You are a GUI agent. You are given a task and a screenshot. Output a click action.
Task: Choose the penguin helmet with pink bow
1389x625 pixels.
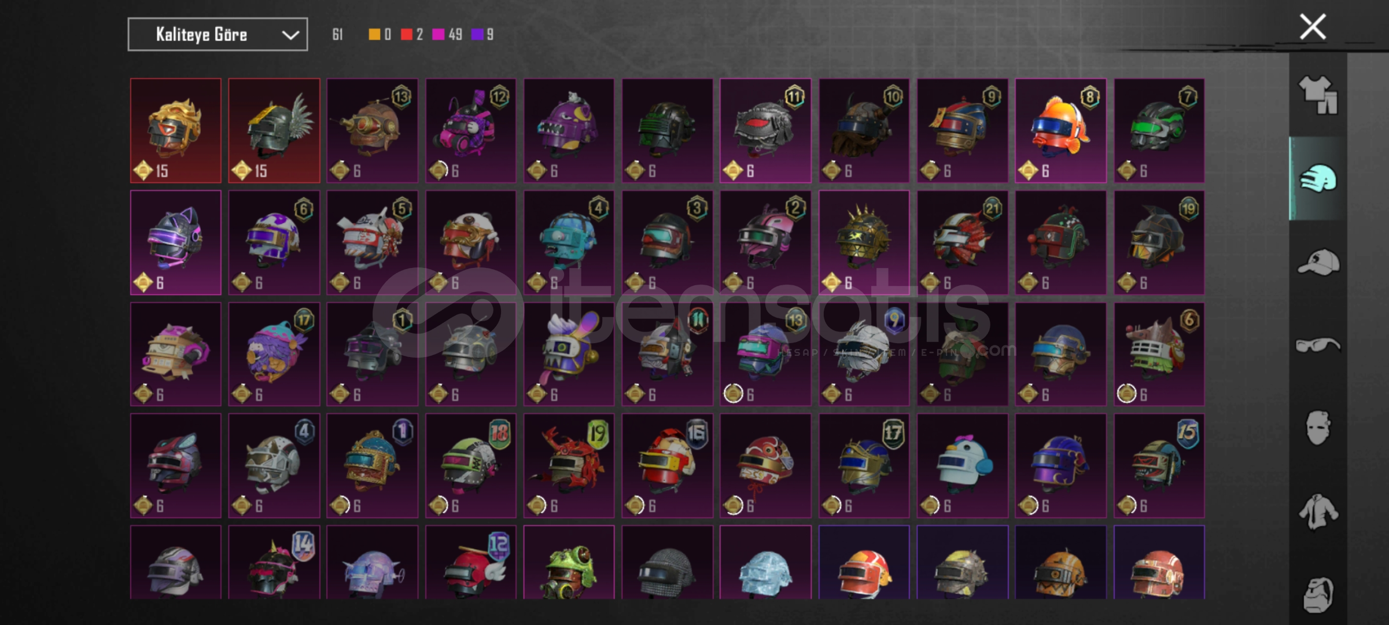pyautogui.click(x=963, y=465)
